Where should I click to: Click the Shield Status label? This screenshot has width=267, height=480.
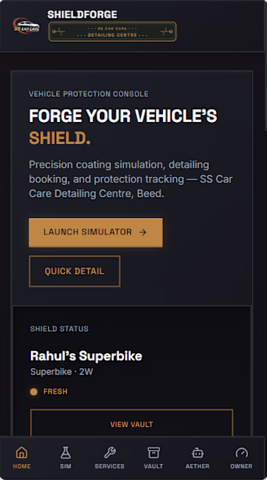60,328
